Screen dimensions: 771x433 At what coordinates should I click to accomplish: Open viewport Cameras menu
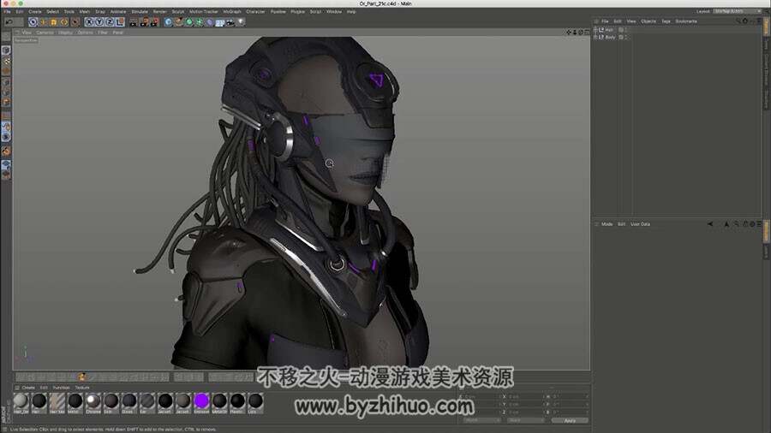tap(45, 33)
